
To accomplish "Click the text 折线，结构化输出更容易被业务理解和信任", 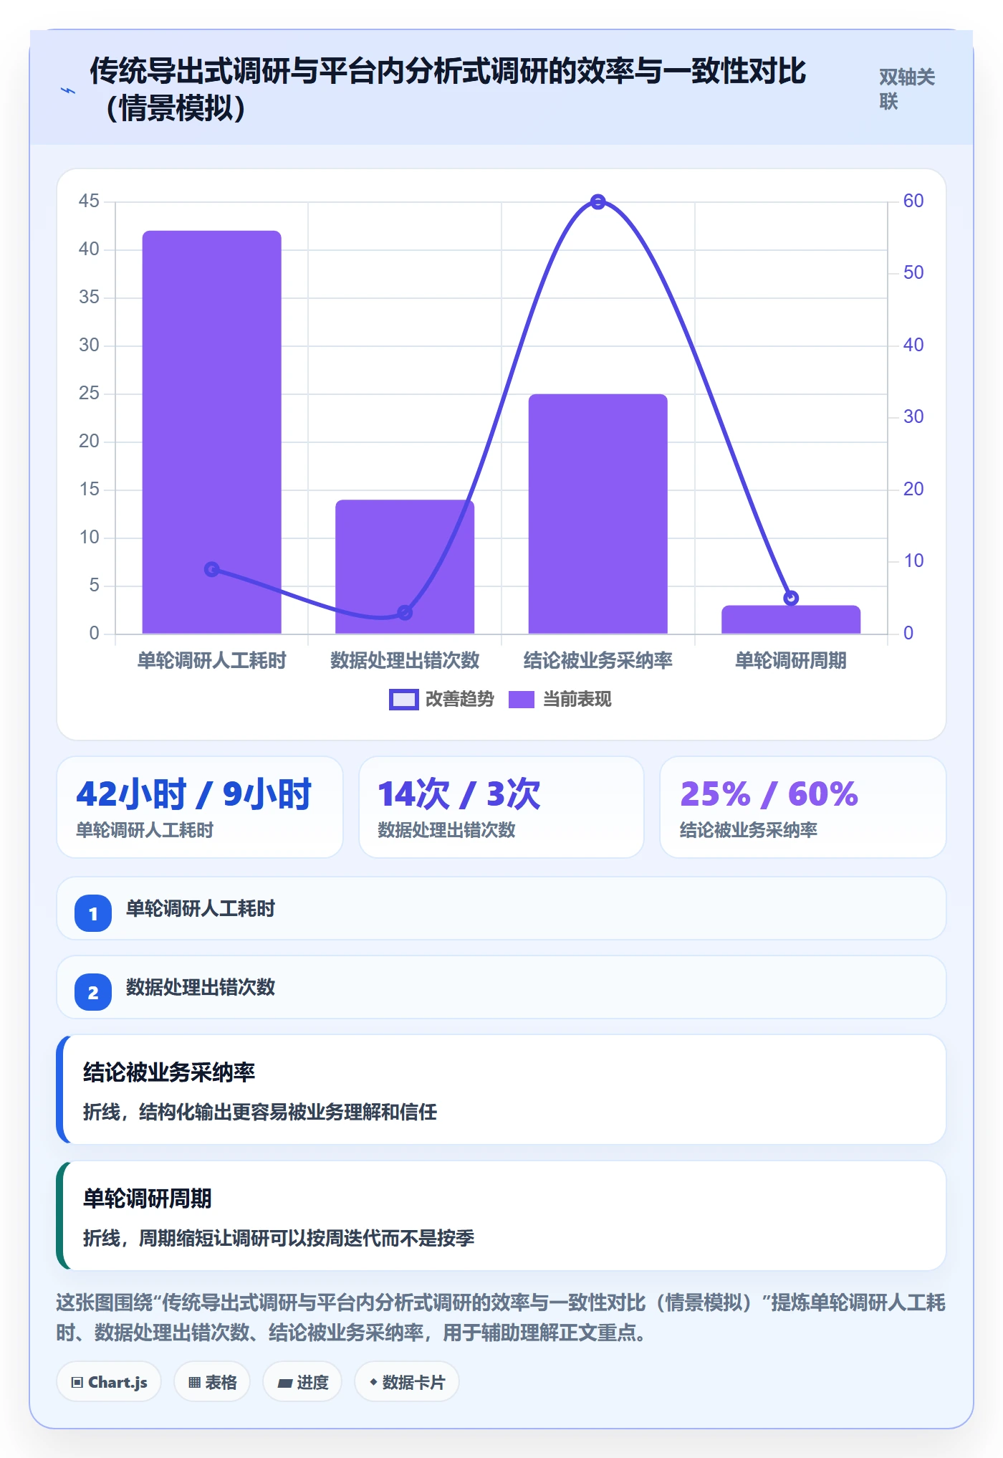I will [x=260, y=1112].
